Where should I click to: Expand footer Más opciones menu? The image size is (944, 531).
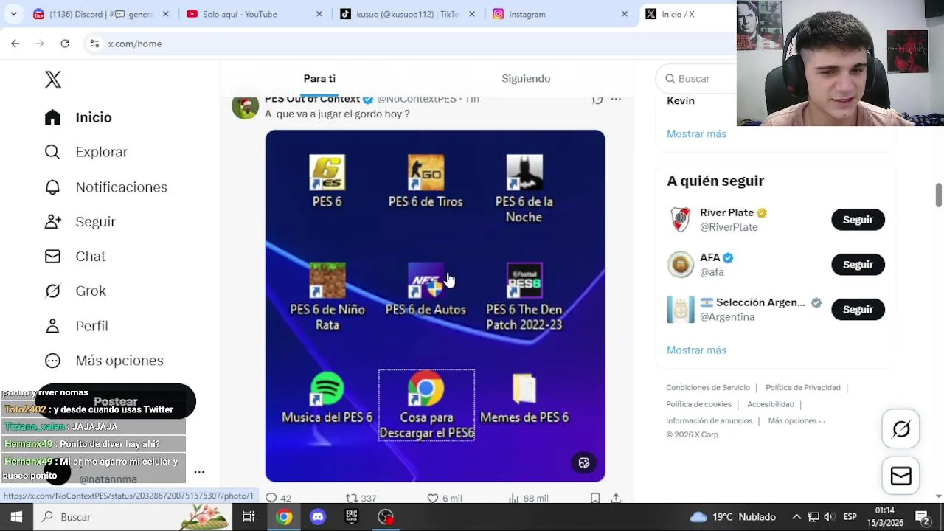796,421
